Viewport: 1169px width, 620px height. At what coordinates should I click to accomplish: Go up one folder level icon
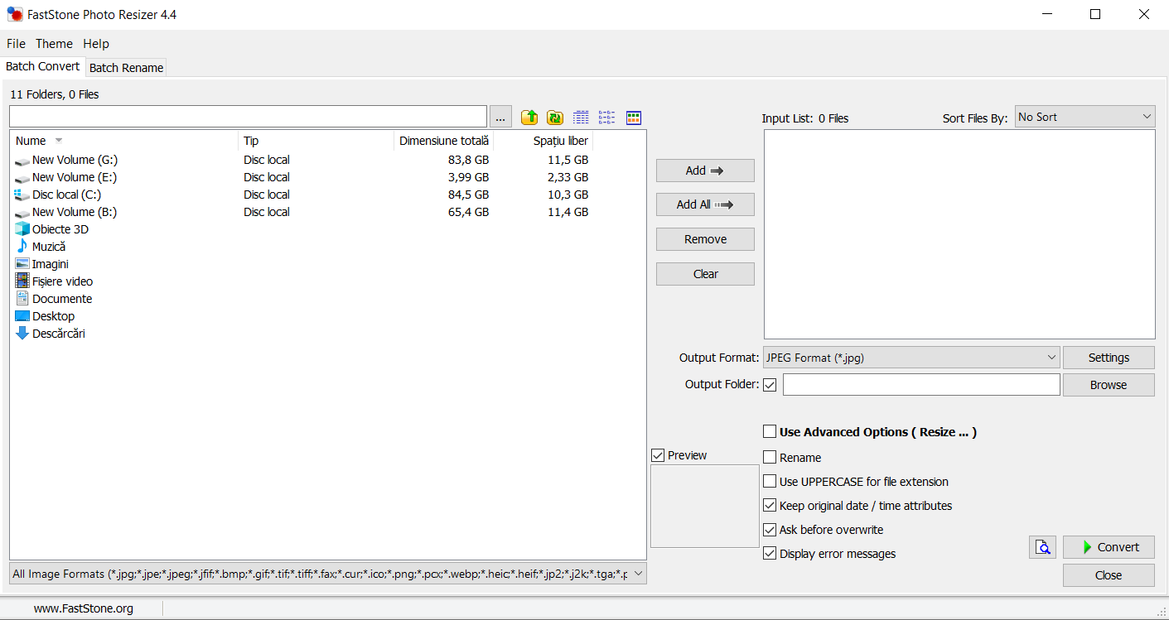point(529,118)
